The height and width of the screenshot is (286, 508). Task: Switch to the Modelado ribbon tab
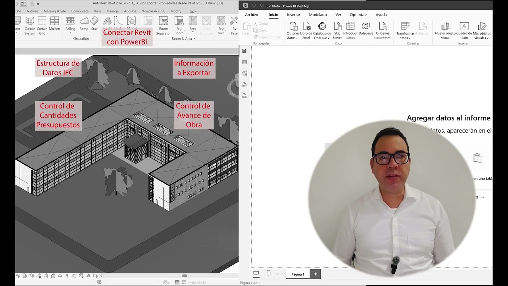click(x=318, y=15)
